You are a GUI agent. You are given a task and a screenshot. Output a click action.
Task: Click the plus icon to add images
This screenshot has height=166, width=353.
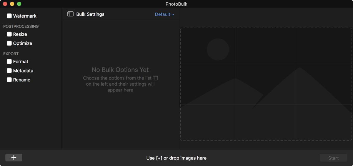(x=14, y=157)
